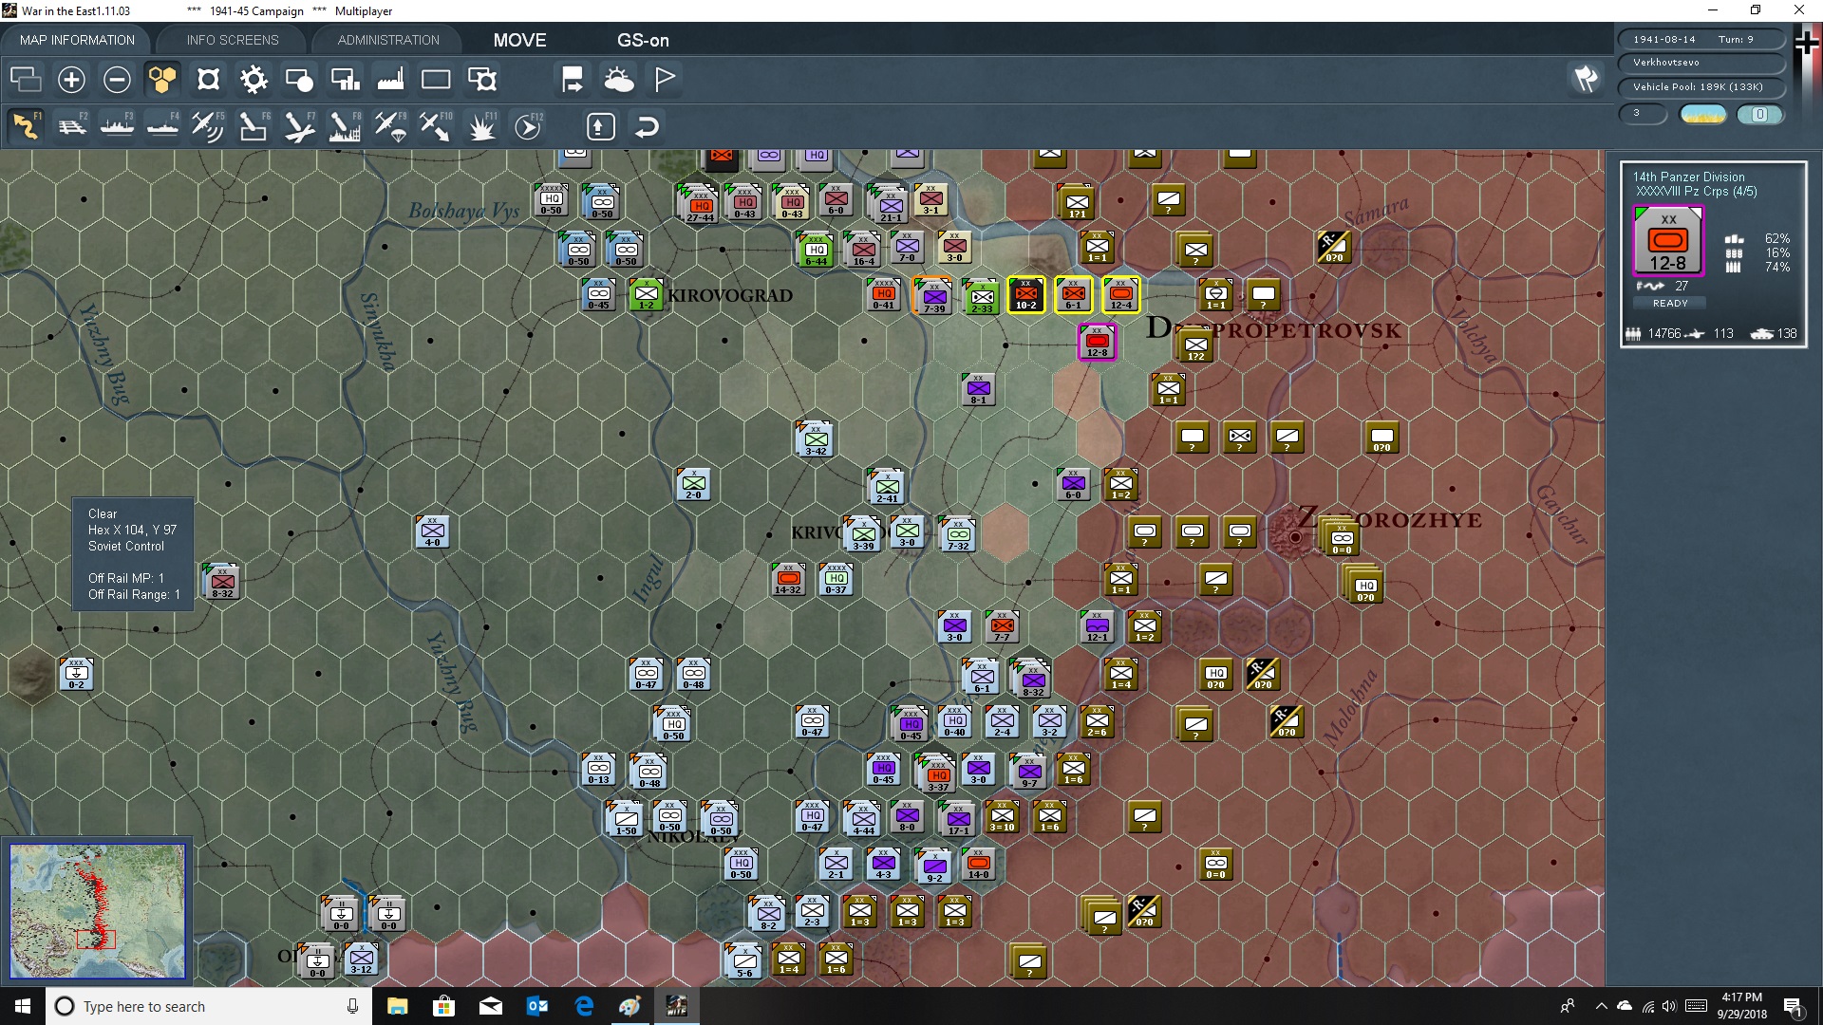This screenshot has height=1025, width=1823.
Task: Select the 14-32 unit near Krivoi Rog
Action: (x=788, y=579)
